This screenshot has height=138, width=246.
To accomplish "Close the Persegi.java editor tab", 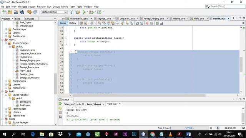I will (188, 18).
